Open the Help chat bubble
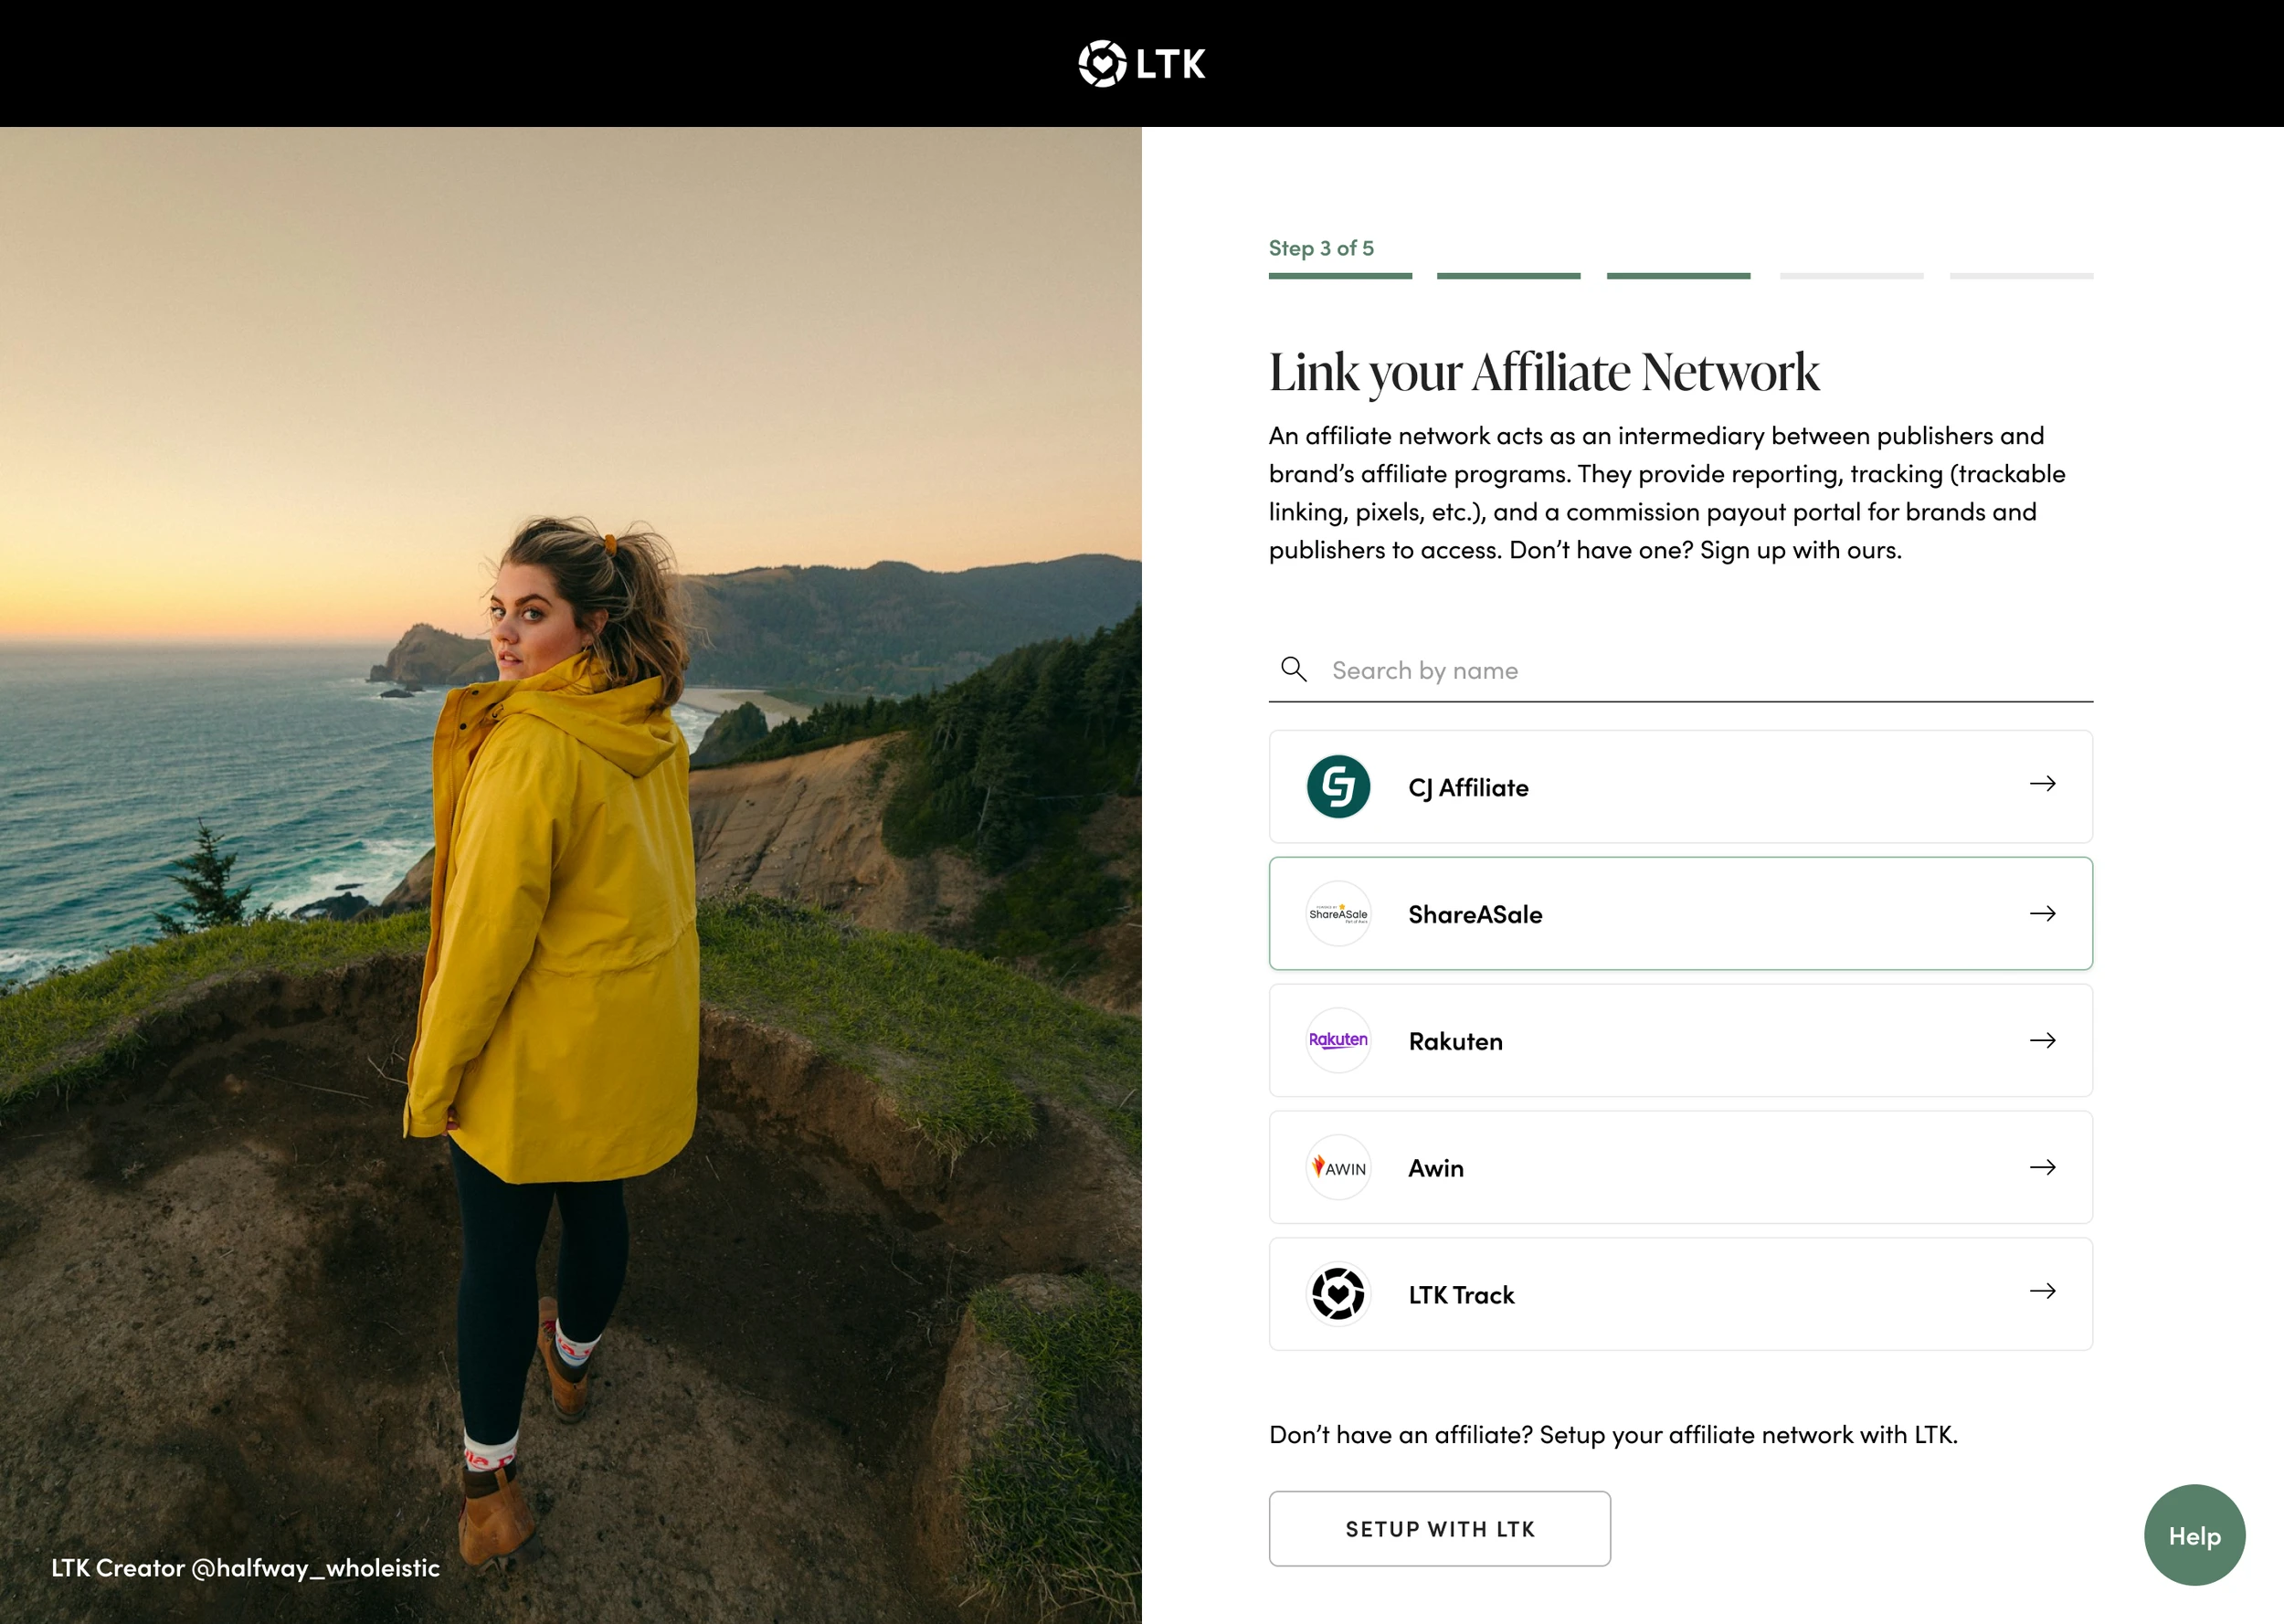The image size is (2284, 1624). tap(2194, 1535)
